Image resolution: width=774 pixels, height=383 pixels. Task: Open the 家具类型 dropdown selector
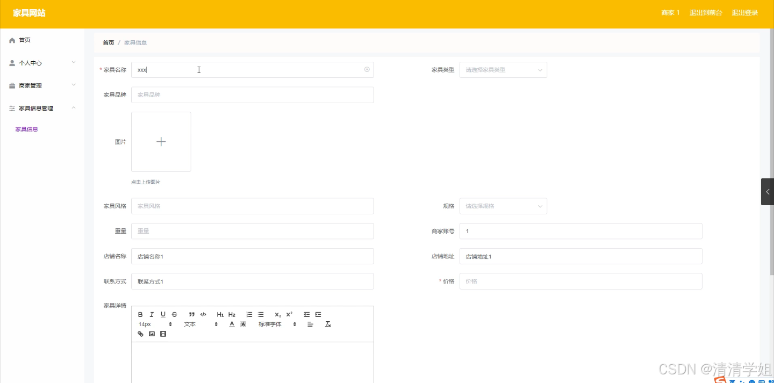(x=503, y=69)
